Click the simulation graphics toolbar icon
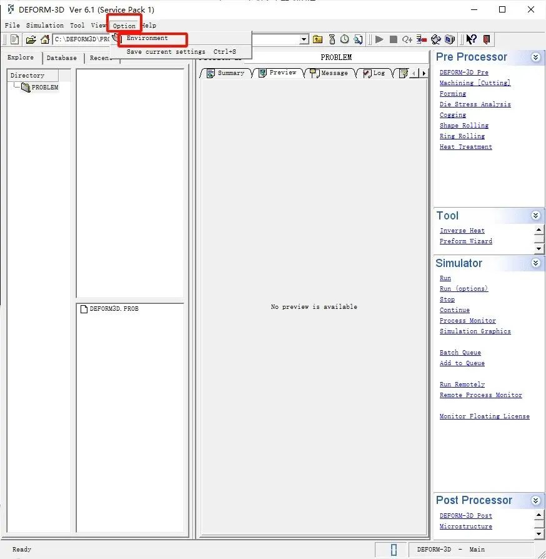The height and width of the screenshot is (559, 546). 436,39
